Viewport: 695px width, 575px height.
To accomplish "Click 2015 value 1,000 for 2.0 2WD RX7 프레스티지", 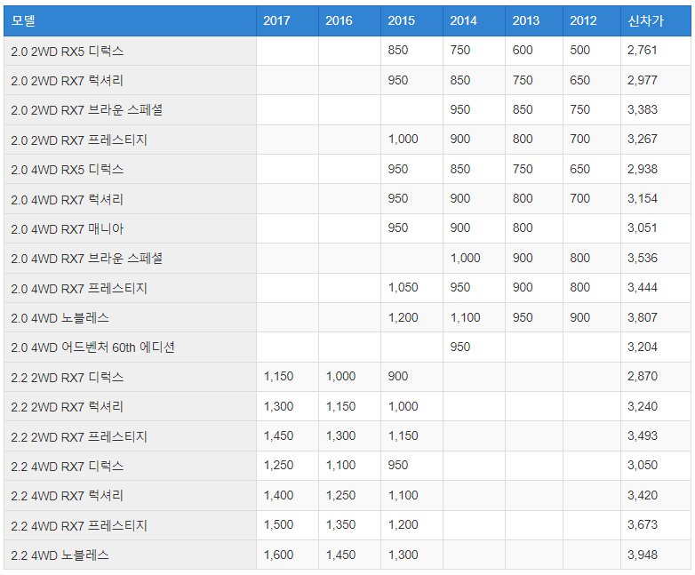I will [x=403, y=139].
